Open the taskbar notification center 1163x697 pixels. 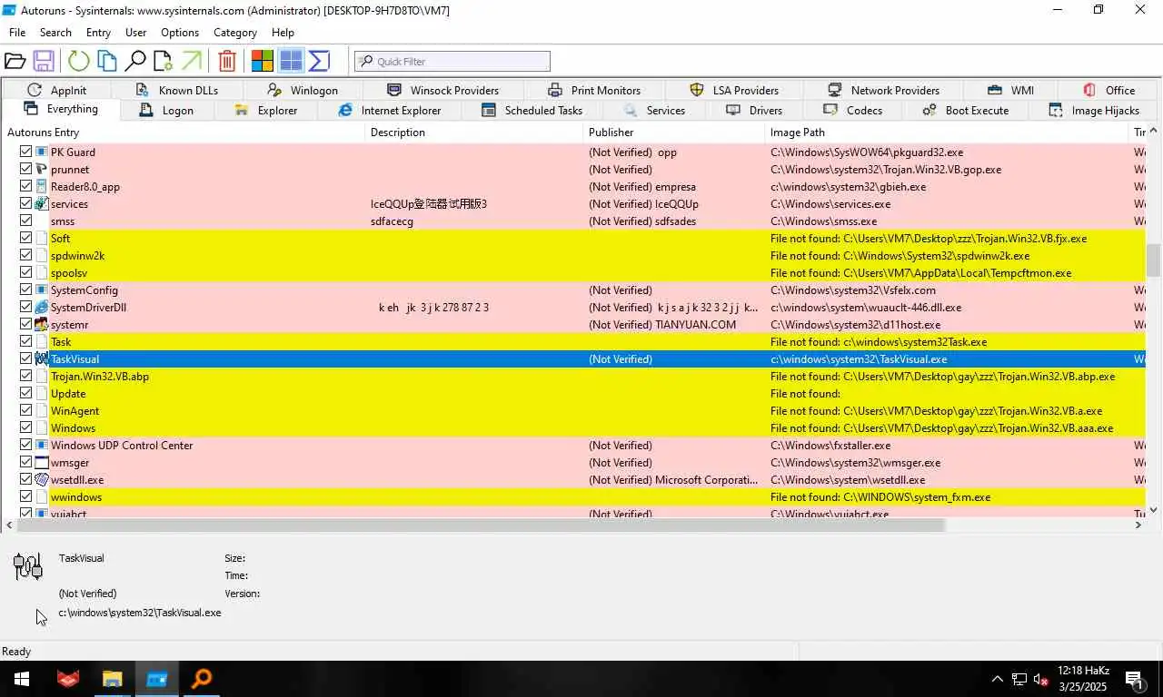point(1136,679)
